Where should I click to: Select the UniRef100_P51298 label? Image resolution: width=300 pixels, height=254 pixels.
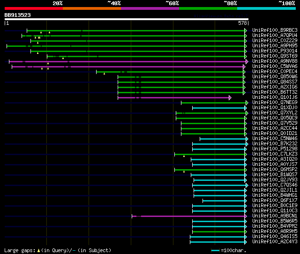tap(275, 149)
